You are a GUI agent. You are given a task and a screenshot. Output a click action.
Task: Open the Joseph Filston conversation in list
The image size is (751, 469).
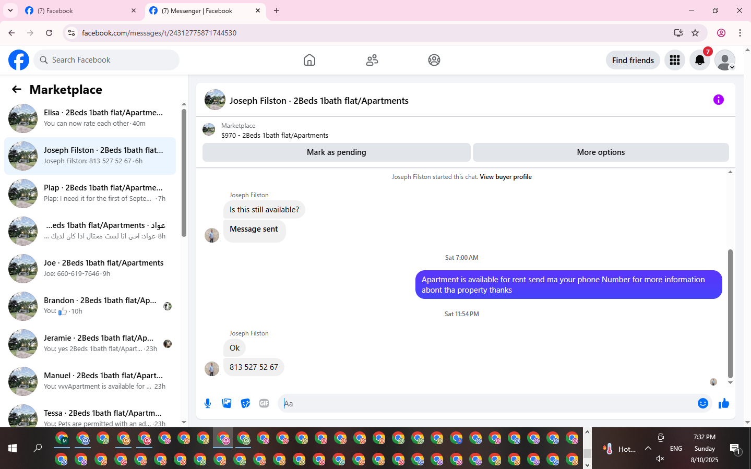pos(90,156)
